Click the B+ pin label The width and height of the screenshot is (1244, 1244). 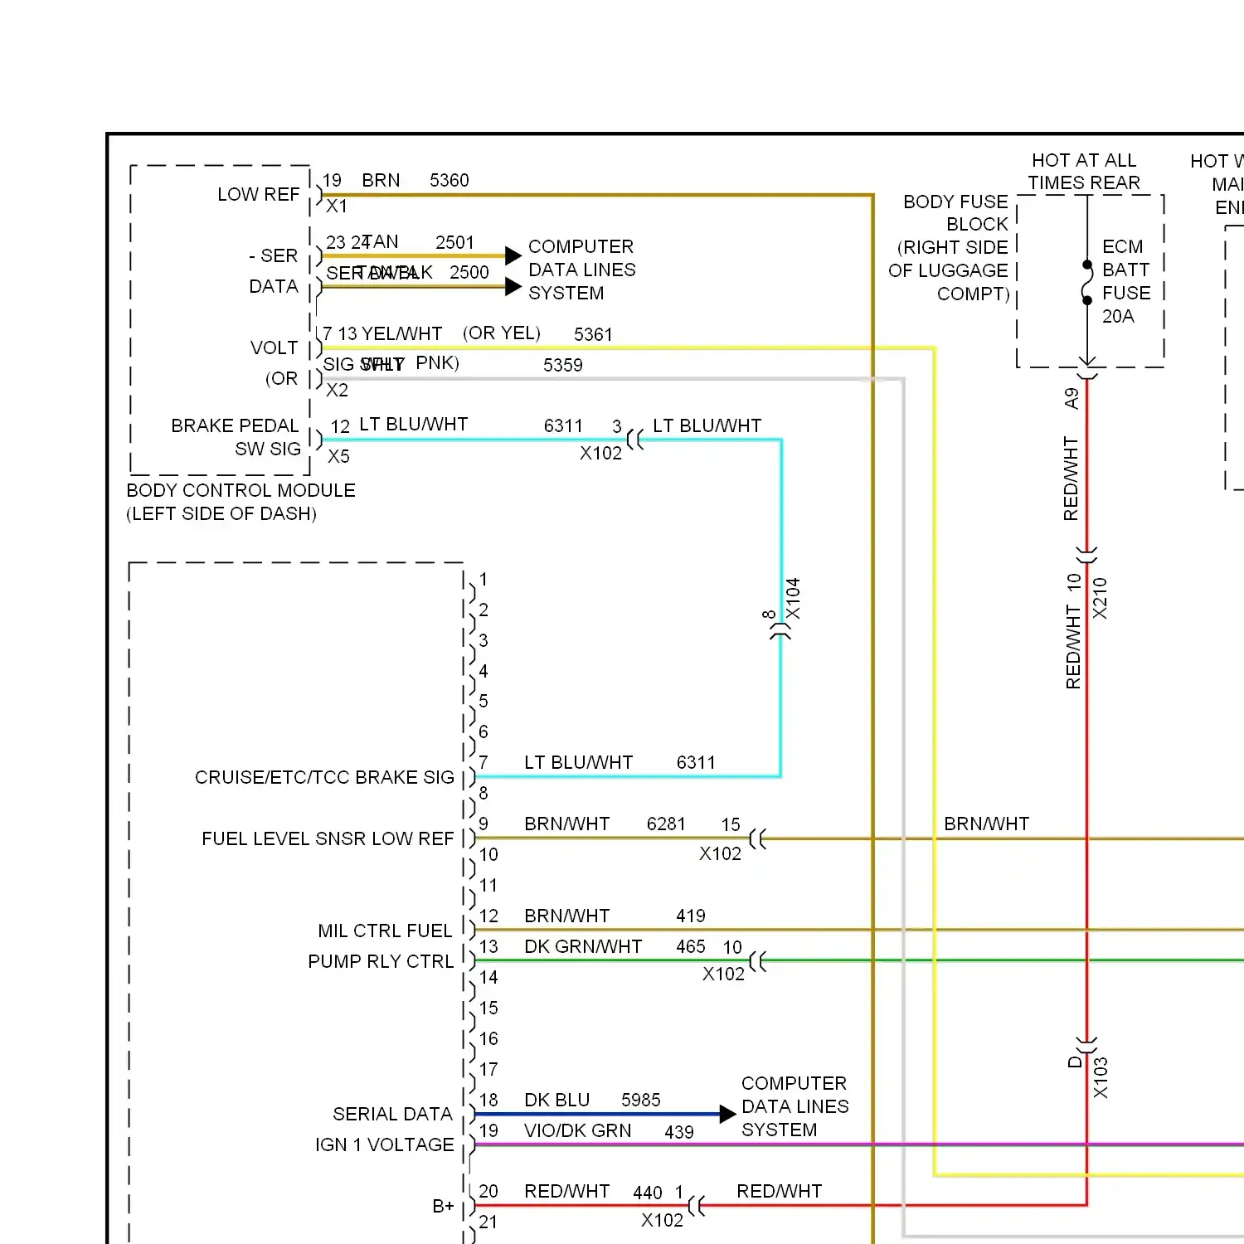pyautogui.click(x=443, y=1206)
